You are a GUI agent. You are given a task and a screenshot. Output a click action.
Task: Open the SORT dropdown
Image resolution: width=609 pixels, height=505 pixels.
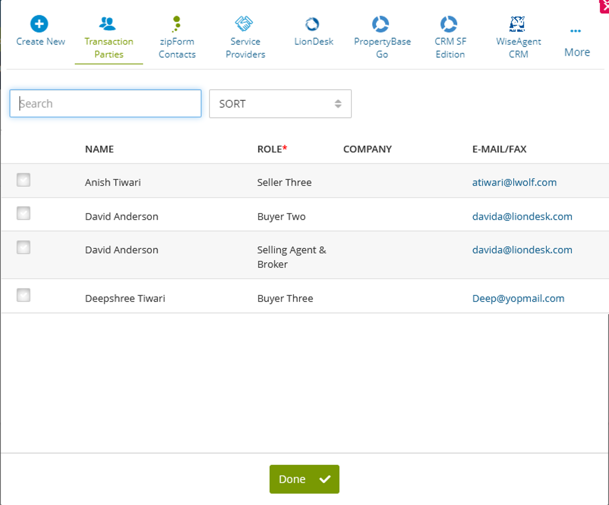(280, 103)
